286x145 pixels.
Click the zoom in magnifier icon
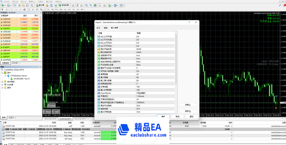pyautogui.click(x=86, y=5)
